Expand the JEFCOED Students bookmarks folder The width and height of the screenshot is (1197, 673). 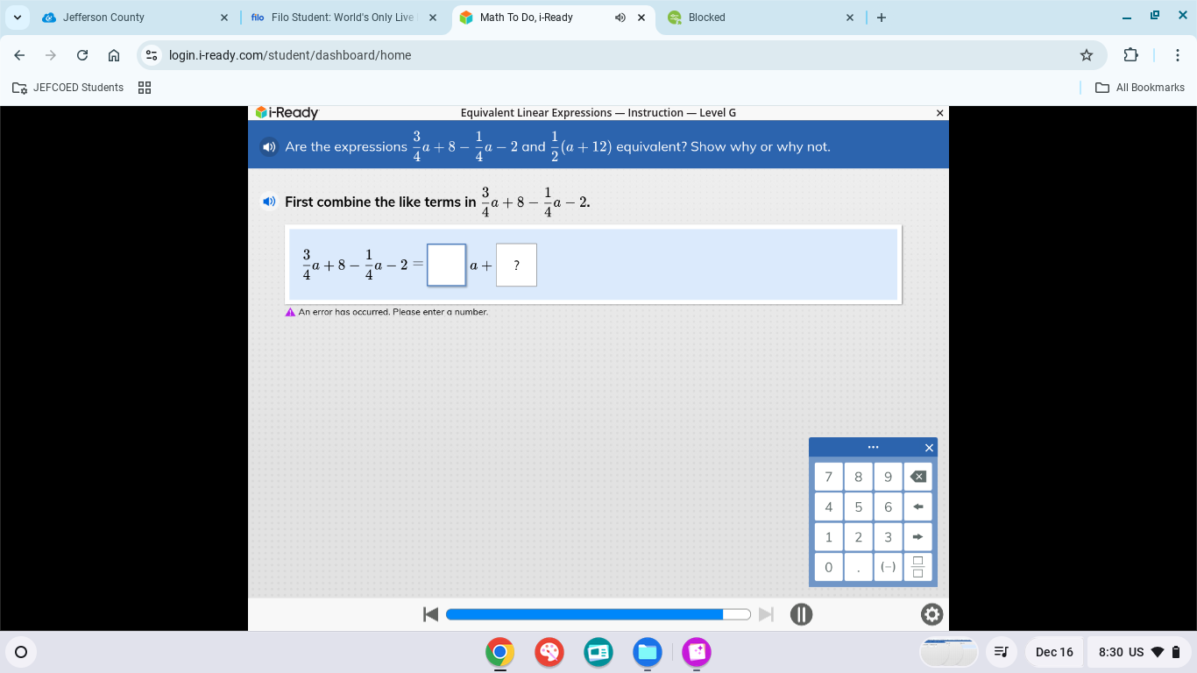coord(67,88)
